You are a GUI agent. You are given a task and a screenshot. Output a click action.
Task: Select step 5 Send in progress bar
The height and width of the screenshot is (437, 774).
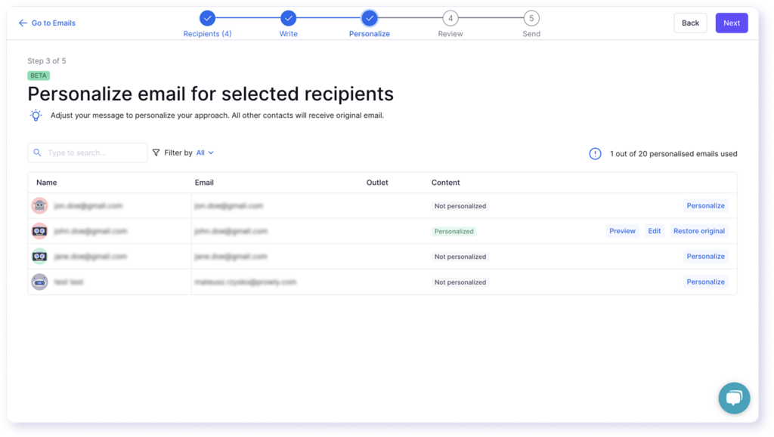point(531,18)
